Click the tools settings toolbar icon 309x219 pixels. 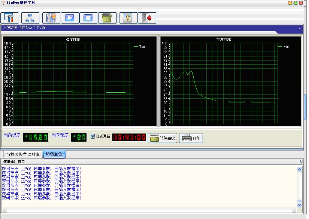click(x=9, y=18)
